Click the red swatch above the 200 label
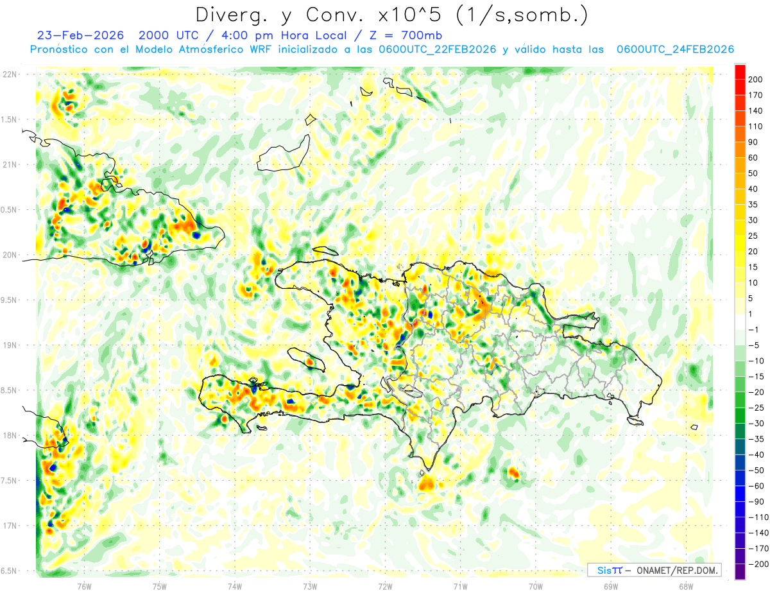The width and height of the screenshot is (770, 595). tap(740, 72)
